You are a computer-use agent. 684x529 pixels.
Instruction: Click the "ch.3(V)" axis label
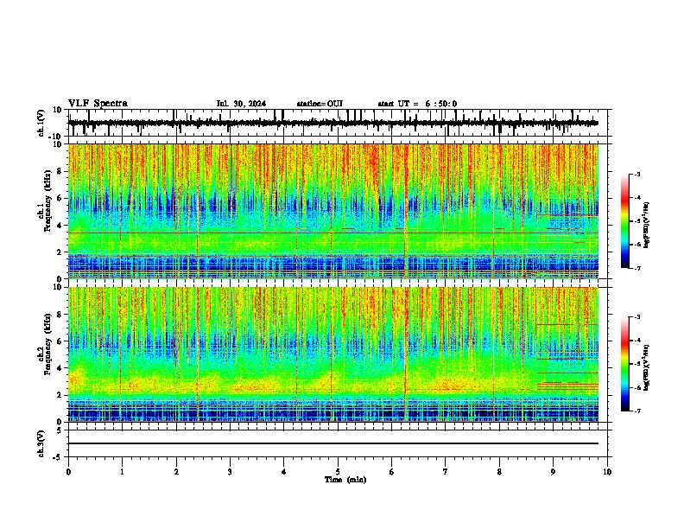[x=41, y=443]
